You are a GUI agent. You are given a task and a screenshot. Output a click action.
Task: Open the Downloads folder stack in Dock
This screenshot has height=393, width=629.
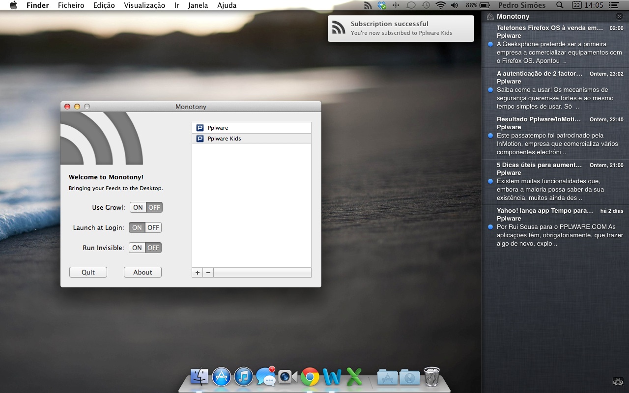[x=410, y=377]
